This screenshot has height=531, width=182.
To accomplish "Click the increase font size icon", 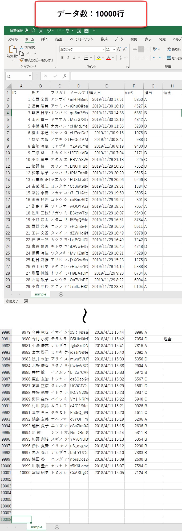I will coord(119,49).
